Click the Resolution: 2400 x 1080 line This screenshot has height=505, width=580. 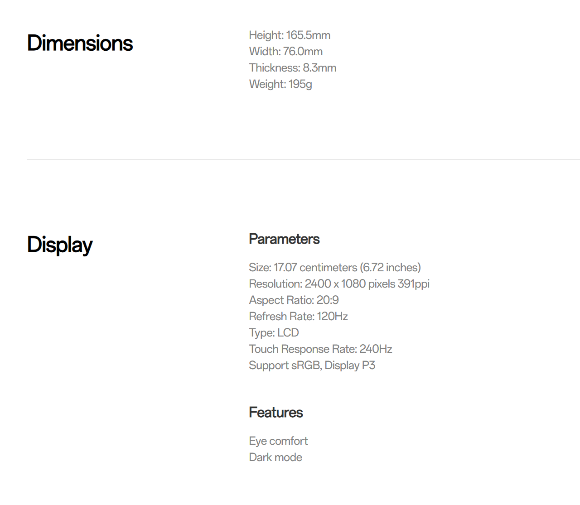click(x=339, y=284)
